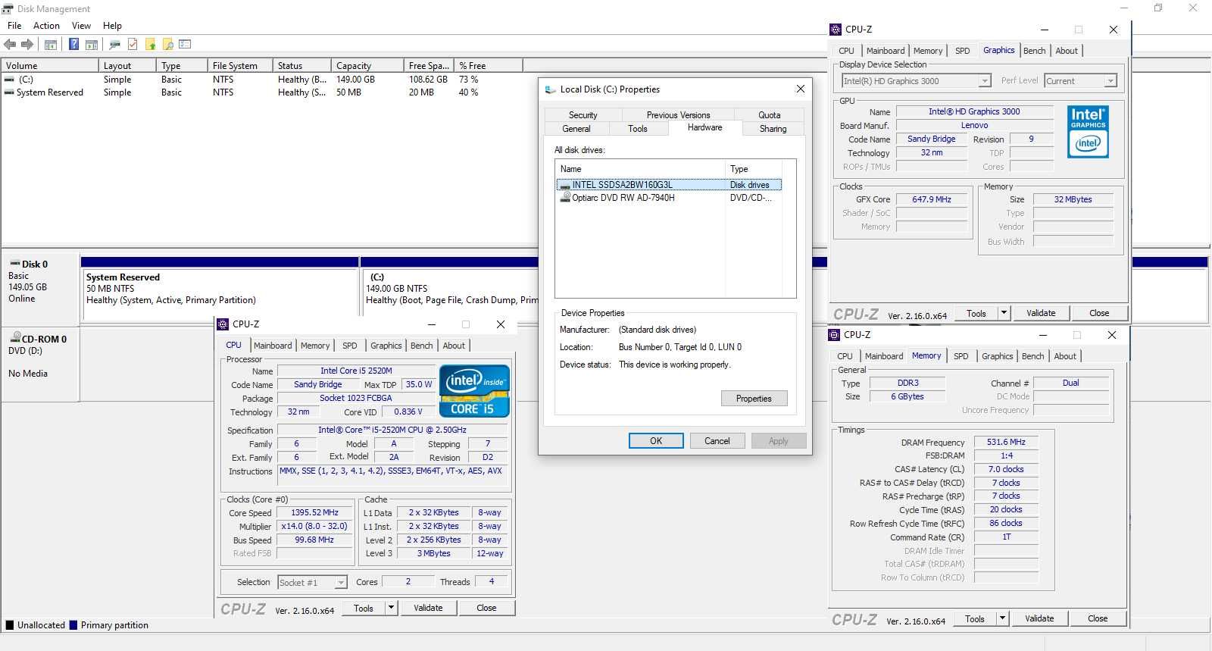Screen dimensions: 1212x651
Task: Click the 108.62 GB free space cell
Action: [429, 80]
